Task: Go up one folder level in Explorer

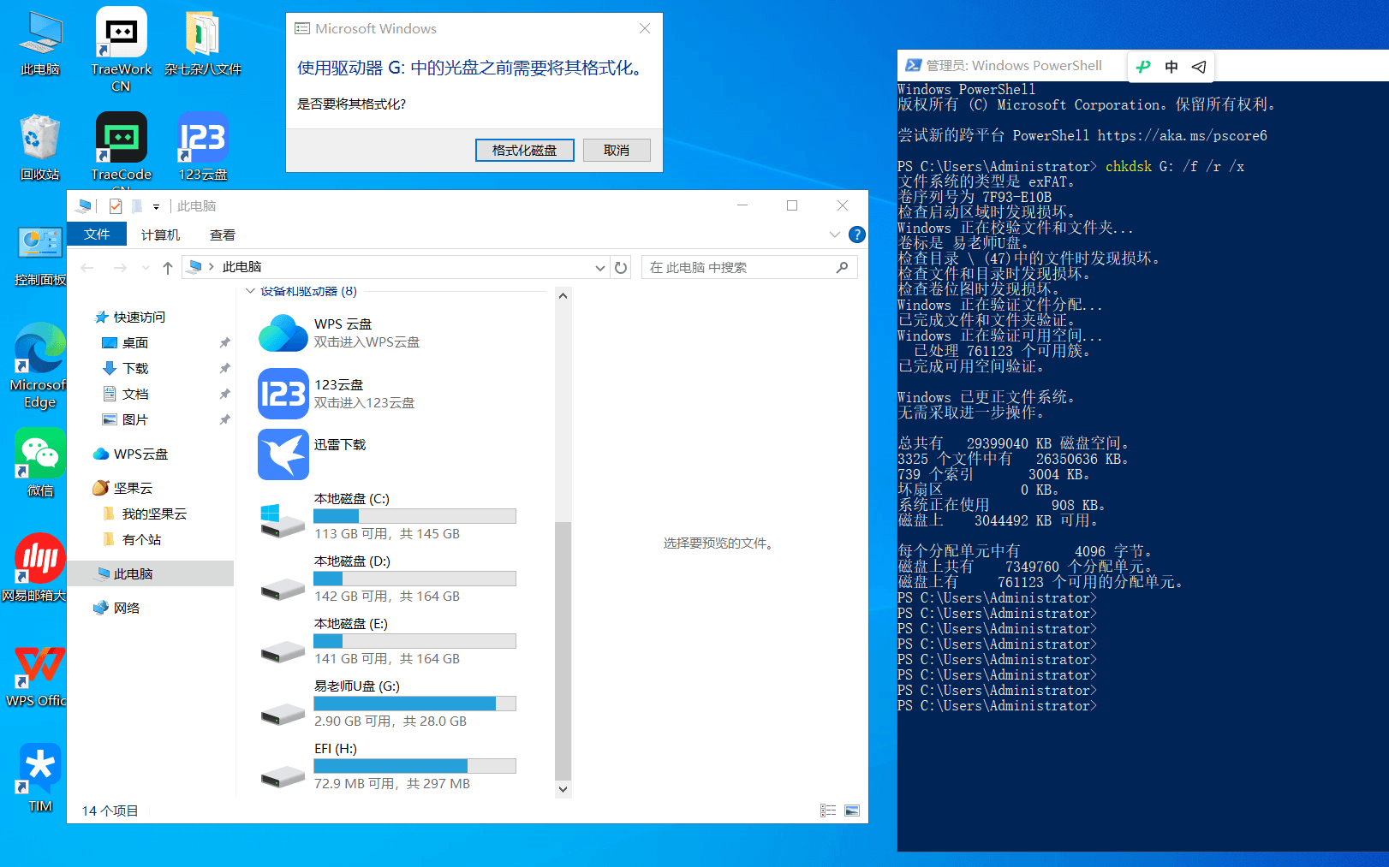Action: pos(168,268)
